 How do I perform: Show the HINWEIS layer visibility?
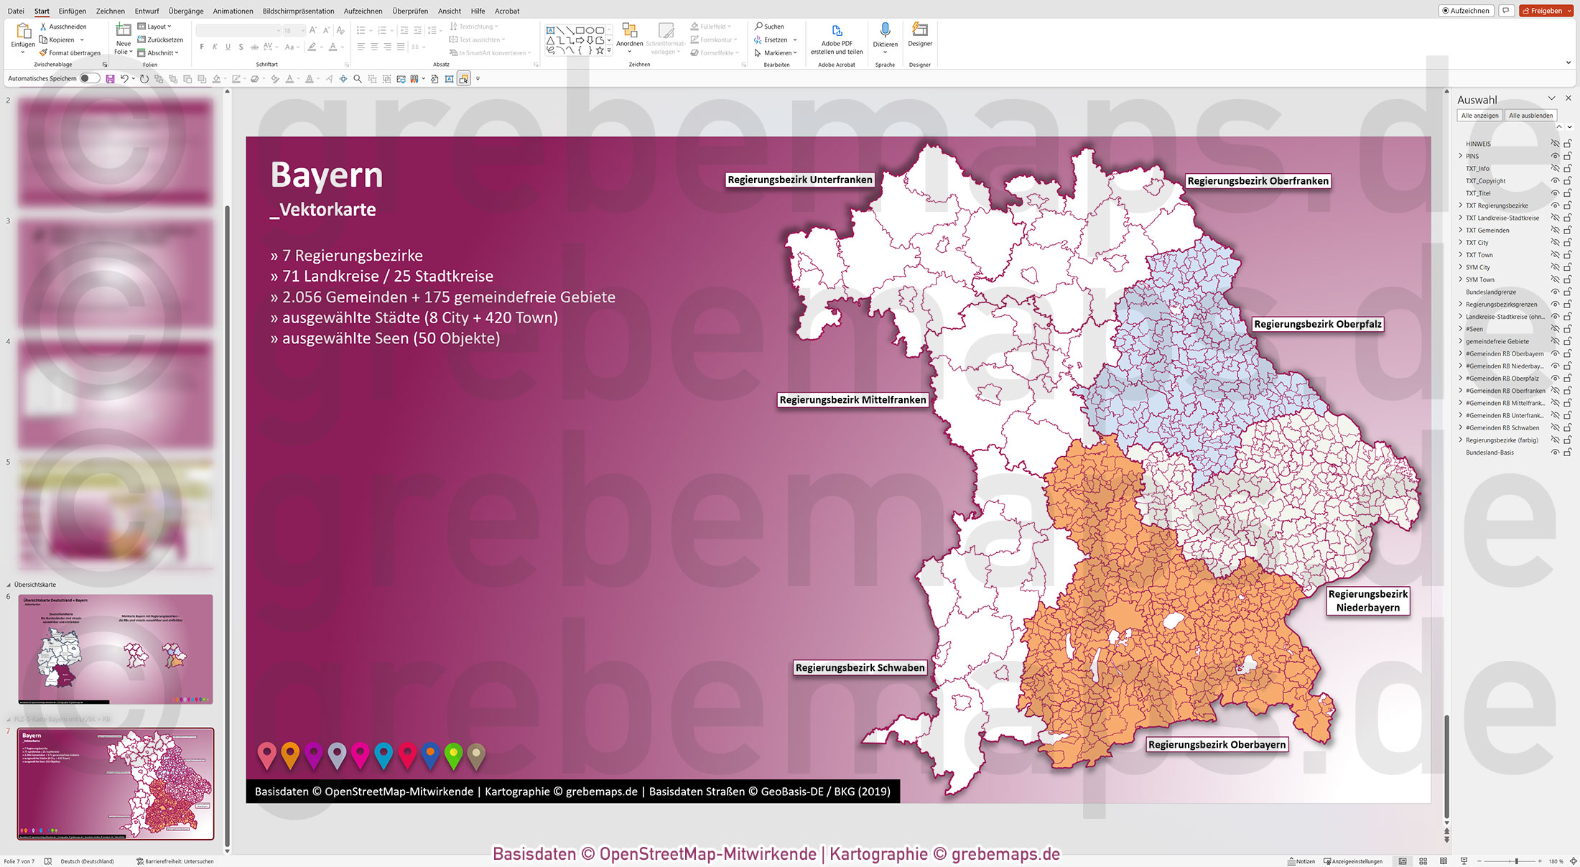pos(1555,143)
